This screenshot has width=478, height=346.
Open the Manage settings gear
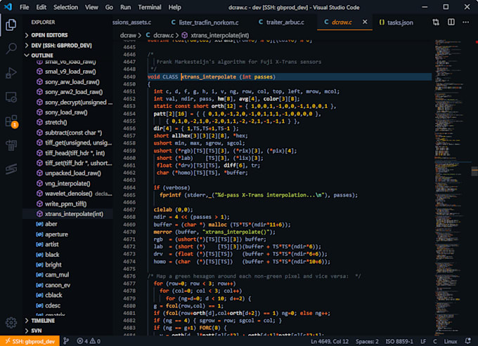pyautogui.click(x=11, y=323)
